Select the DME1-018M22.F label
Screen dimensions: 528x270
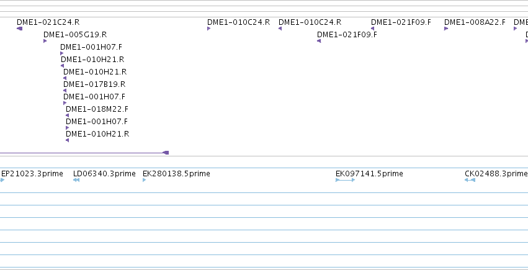pos(97,109)
